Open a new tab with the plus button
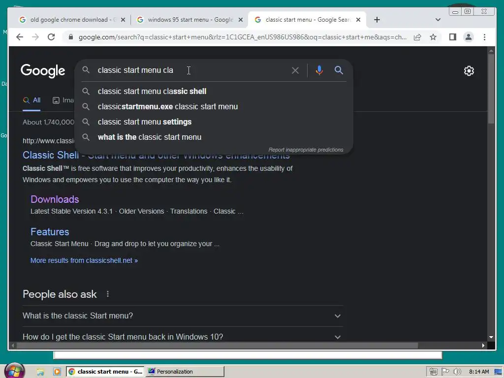The height and width of the screenshot is (378, 504). click(x=377, y=20)
